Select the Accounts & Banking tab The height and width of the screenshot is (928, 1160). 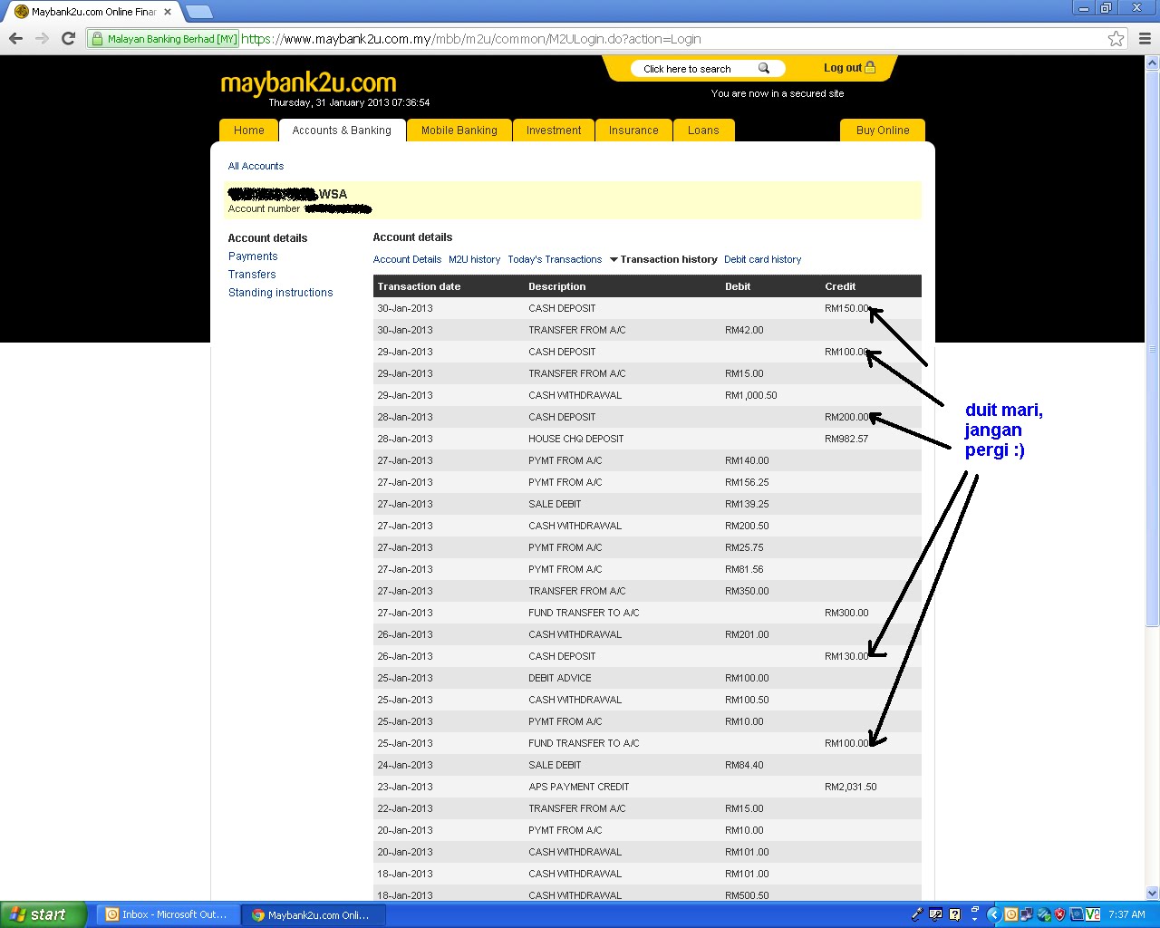tap(342, 130)
